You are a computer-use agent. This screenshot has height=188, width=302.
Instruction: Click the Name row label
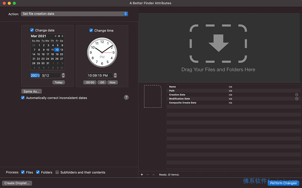(x=172, y=87)
